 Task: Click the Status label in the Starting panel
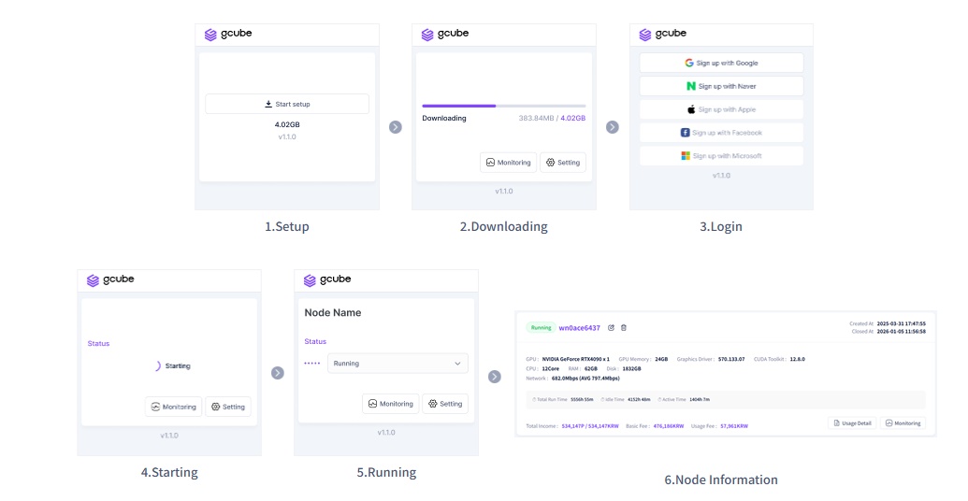[x=99, y=344]
